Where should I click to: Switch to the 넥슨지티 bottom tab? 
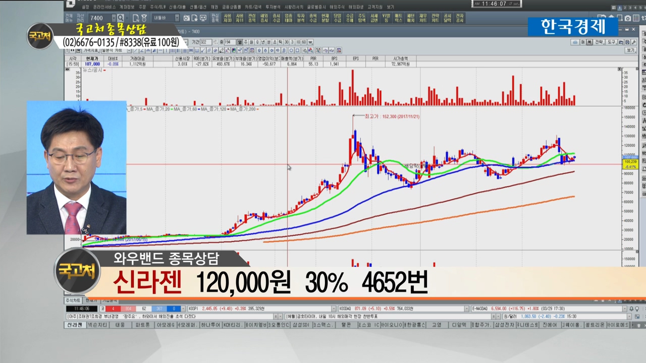click(x=97, y=325)
